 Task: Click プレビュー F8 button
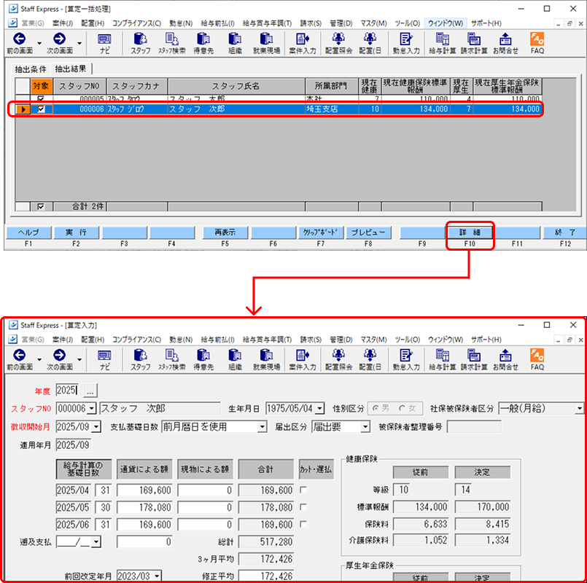[x=368, y=232]
